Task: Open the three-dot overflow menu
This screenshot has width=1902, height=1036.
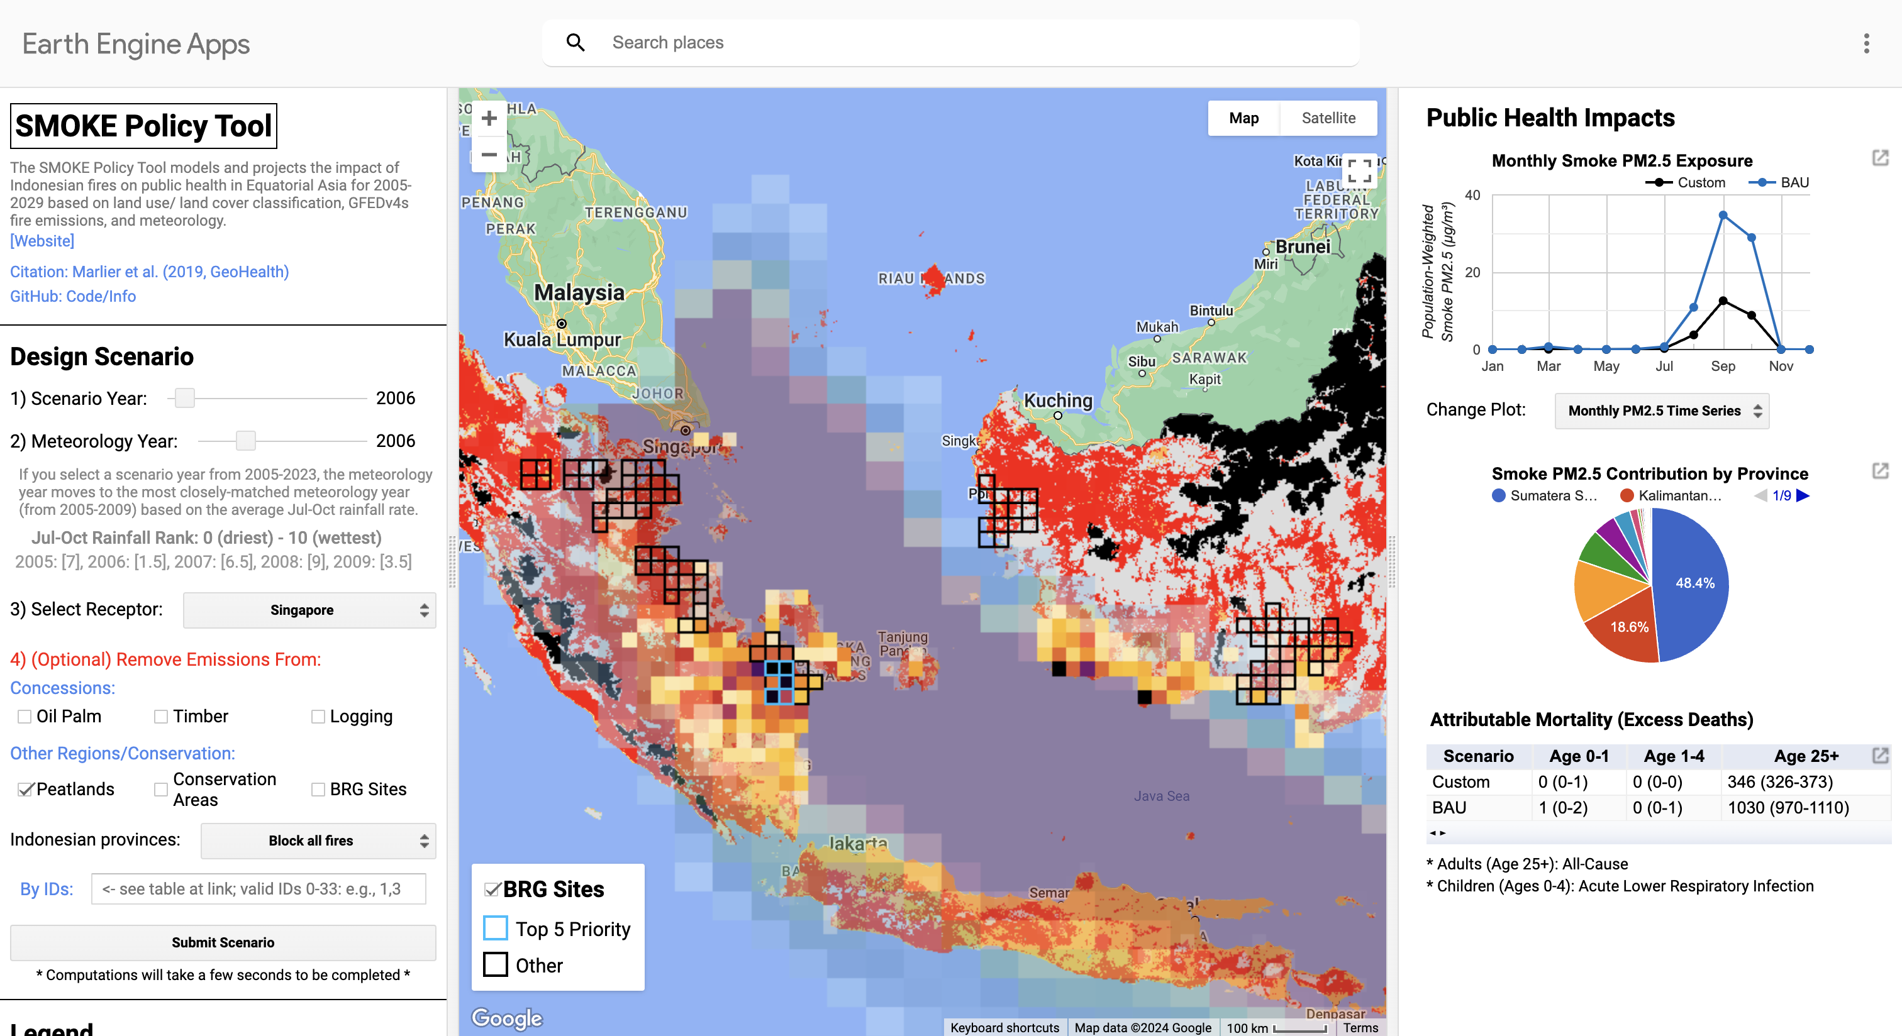Action: [1866, 43]
